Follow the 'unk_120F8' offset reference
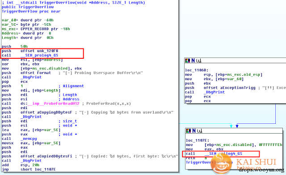This screenshot has width=286, height=175. (47, 51)
